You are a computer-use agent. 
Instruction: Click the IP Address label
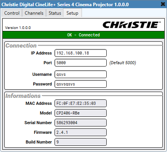[x=41, y=53]
